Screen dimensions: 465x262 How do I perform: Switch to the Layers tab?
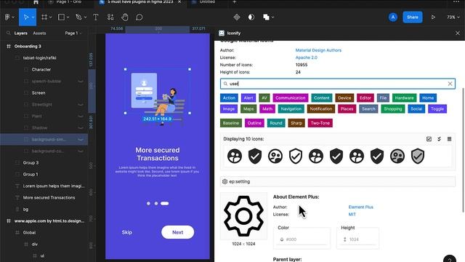pos(21,33)
